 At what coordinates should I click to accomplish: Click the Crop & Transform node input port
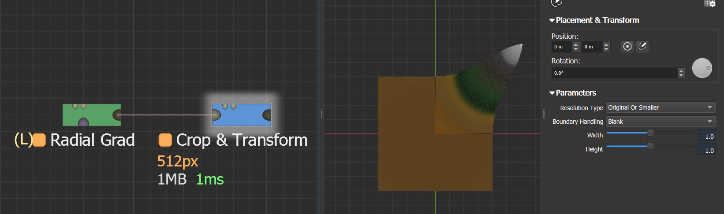click(x=216, y=115)
